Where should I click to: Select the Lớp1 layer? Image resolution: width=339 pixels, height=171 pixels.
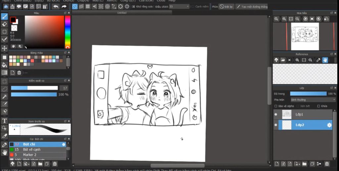click(x=303, y=114)
